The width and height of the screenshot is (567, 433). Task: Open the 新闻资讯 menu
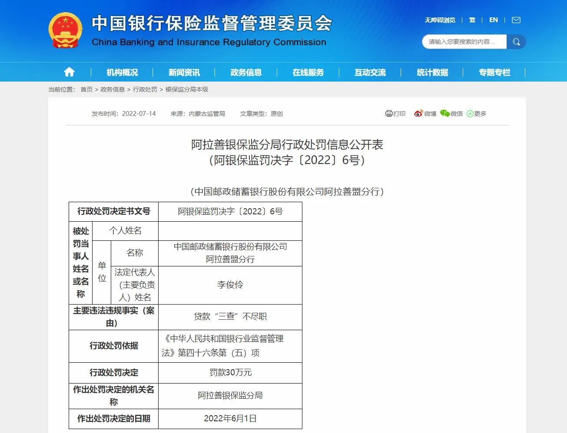coord(184,72)
